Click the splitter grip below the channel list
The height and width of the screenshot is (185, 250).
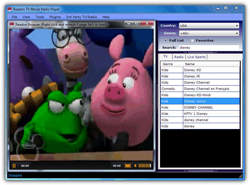[200, 171]
